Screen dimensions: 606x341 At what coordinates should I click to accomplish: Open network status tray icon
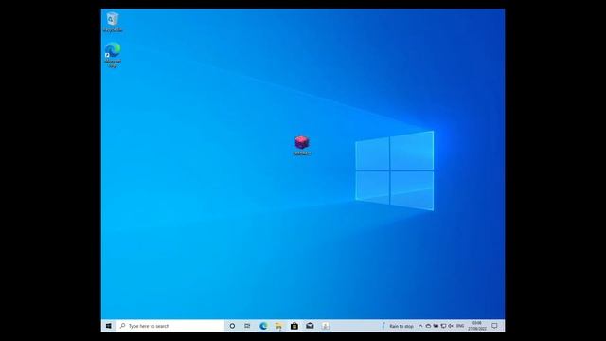tap(443, 326)
